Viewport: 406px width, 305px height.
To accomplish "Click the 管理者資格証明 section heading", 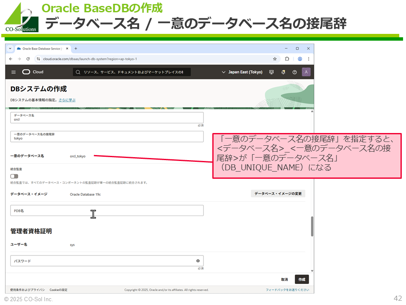I will point(31,231).
